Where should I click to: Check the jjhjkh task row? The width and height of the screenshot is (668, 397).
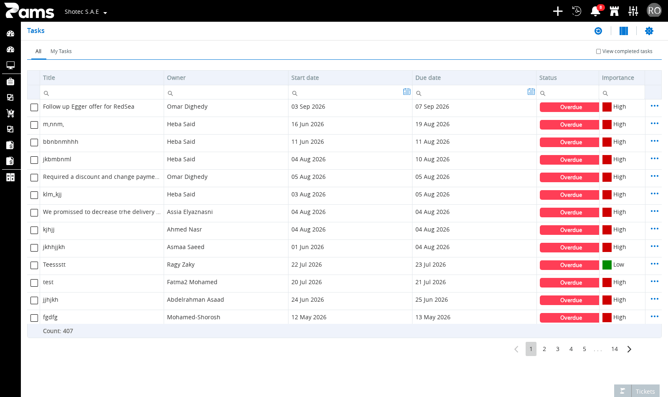pyautogui.click(x=34, y=300)
